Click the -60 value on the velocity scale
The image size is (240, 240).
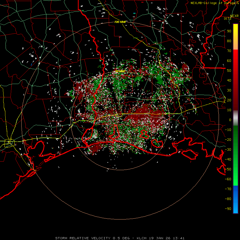228,179
